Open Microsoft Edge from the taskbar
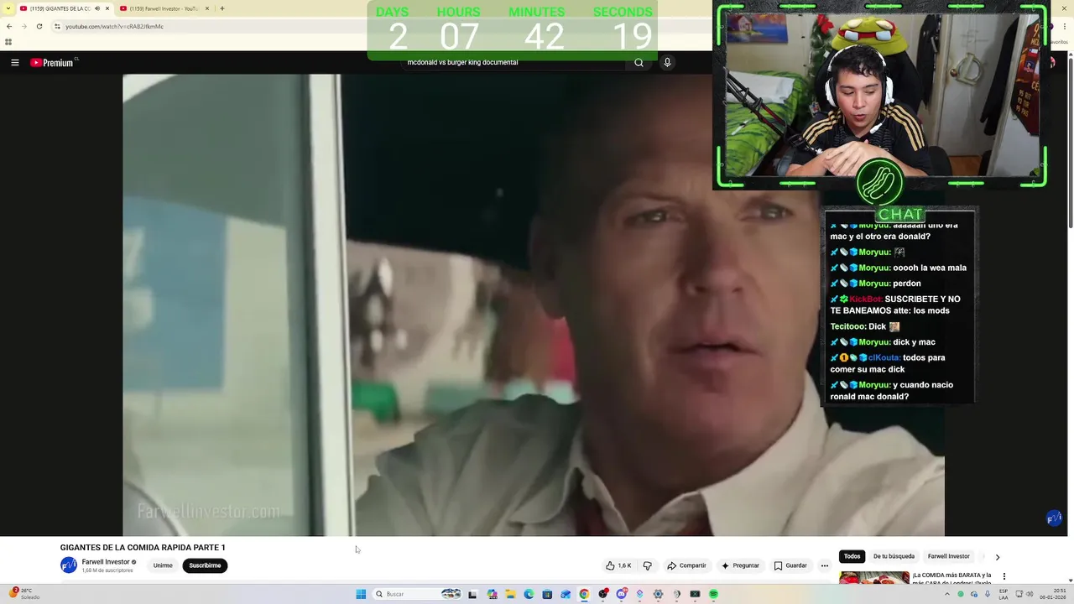The height and width of the screenshot is (604, 1074). [529, 594]
